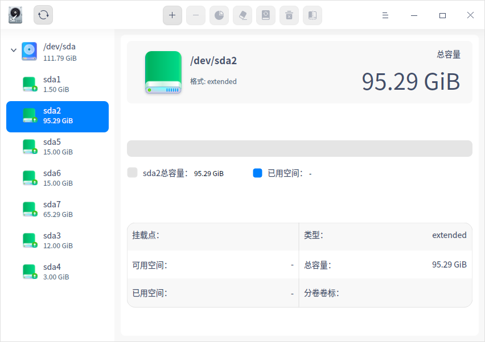
Task: Click the capacity usage progress bar
Action: (299, 148)
